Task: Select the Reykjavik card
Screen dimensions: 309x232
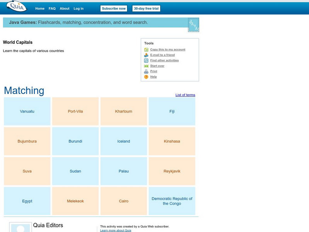Action: 172,171
